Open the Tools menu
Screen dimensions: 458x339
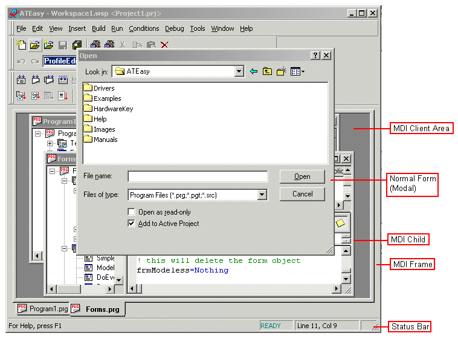pyautogui.click(x=198, y=28)
